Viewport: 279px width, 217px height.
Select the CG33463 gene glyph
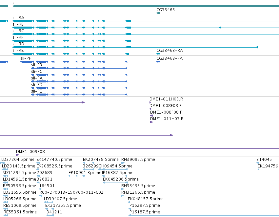pyautogui.click(x=158, y=13)
